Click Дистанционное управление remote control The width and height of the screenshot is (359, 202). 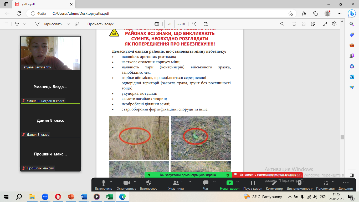(300, 185)
